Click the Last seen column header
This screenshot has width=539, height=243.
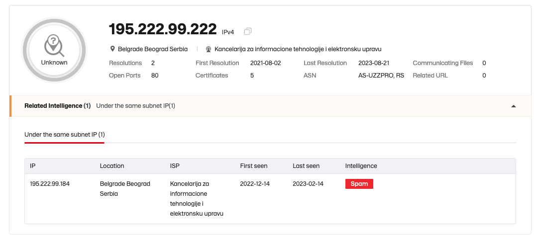click(x=306, y=166)
